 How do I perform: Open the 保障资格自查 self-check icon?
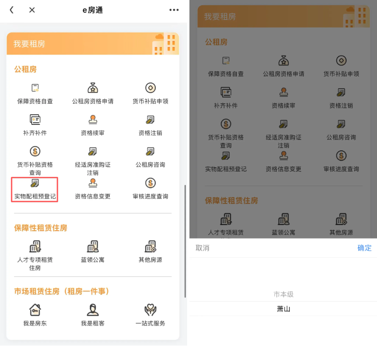coord(35,92)
